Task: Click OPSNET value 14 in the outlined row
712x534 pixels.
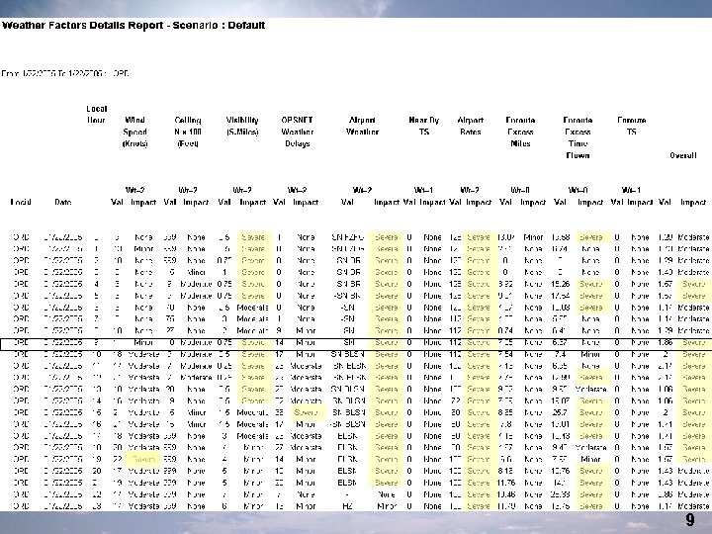Action: 279,342
